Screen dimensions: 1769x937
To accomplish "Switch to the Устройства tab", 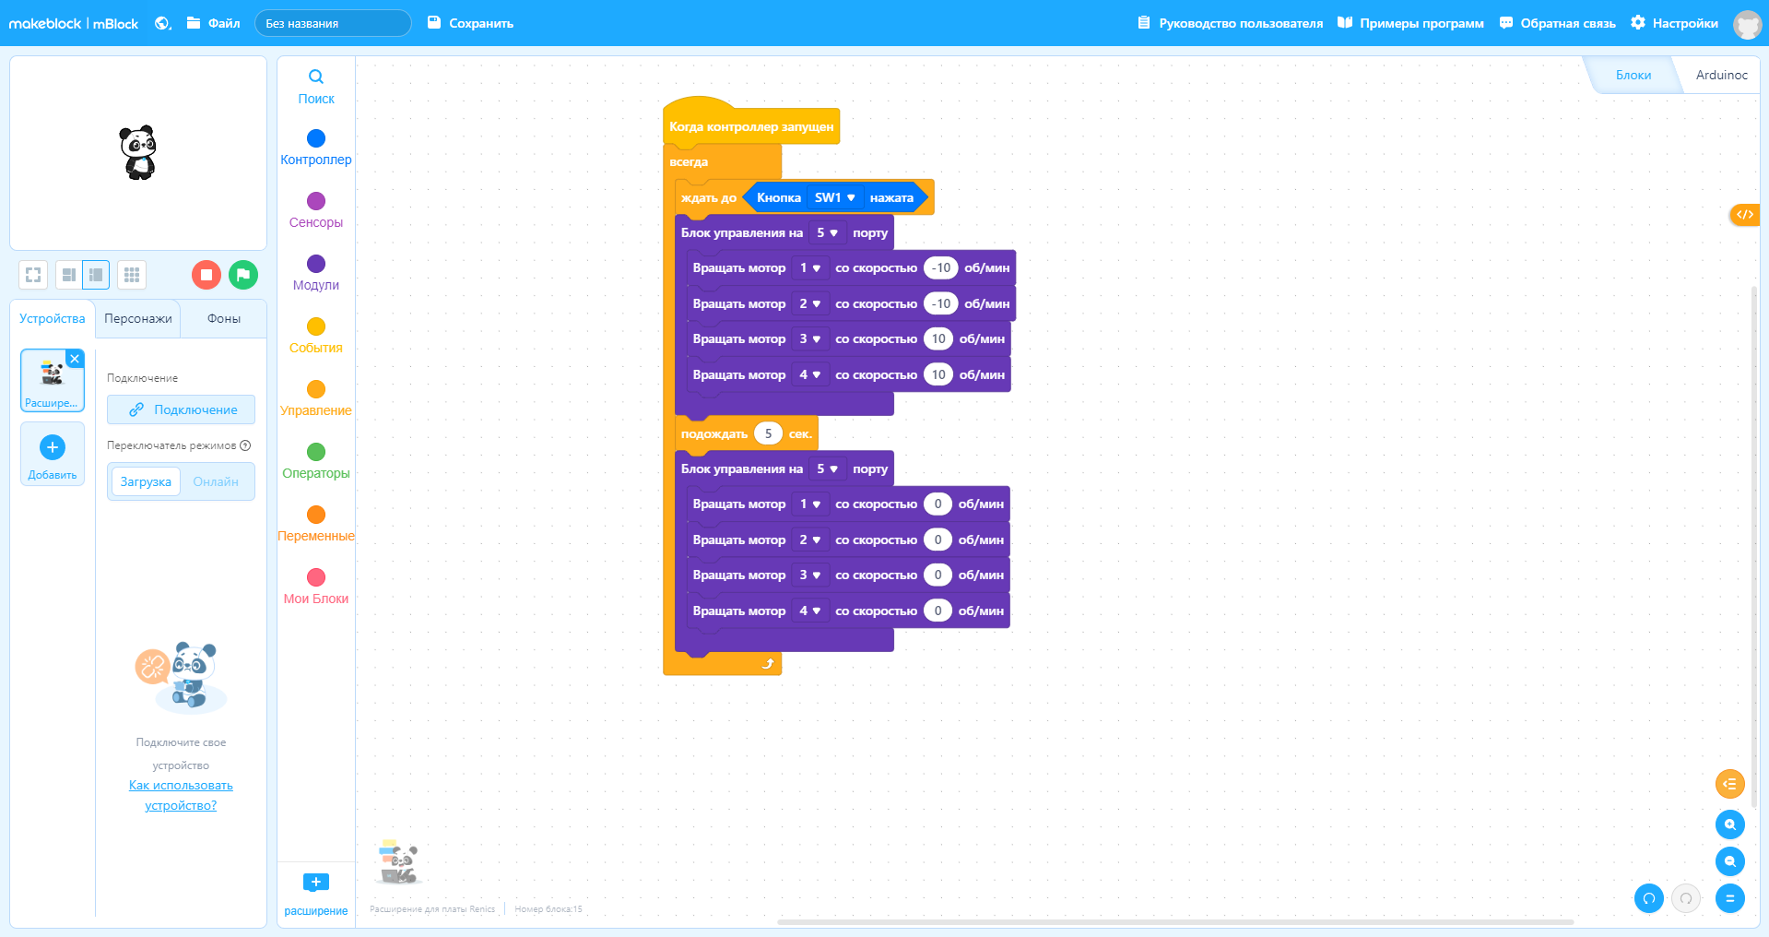I will tap(53, 318).
